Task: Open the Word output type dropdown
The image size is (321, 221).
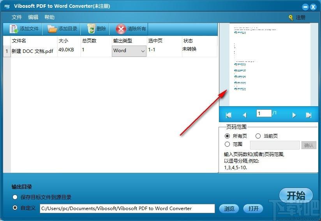Action: click(x=129, y=51)
